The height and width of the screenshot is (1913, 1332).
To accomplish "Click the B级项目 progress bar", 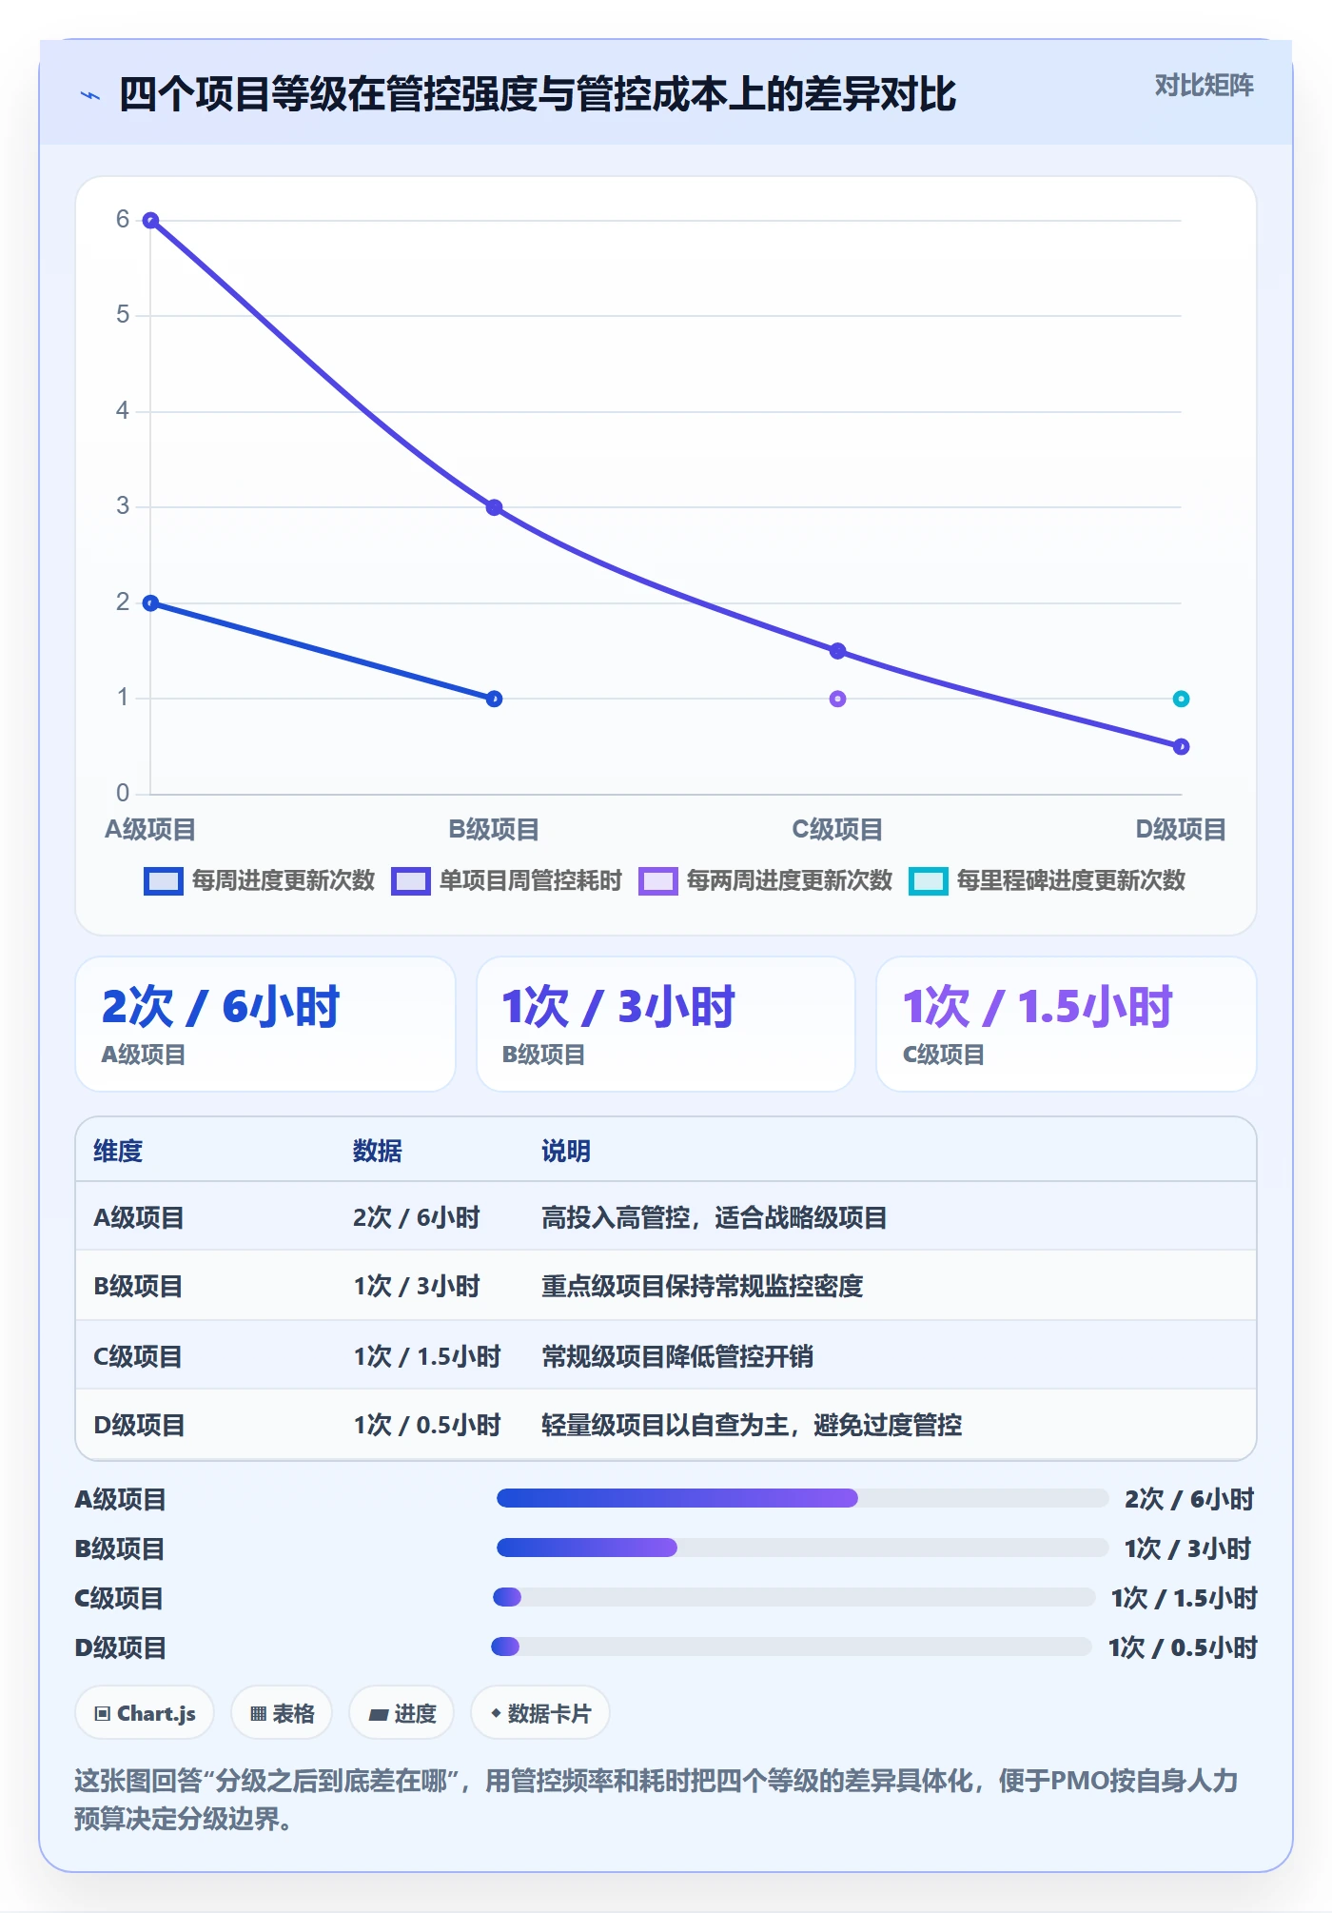I will coord(802,1548).
